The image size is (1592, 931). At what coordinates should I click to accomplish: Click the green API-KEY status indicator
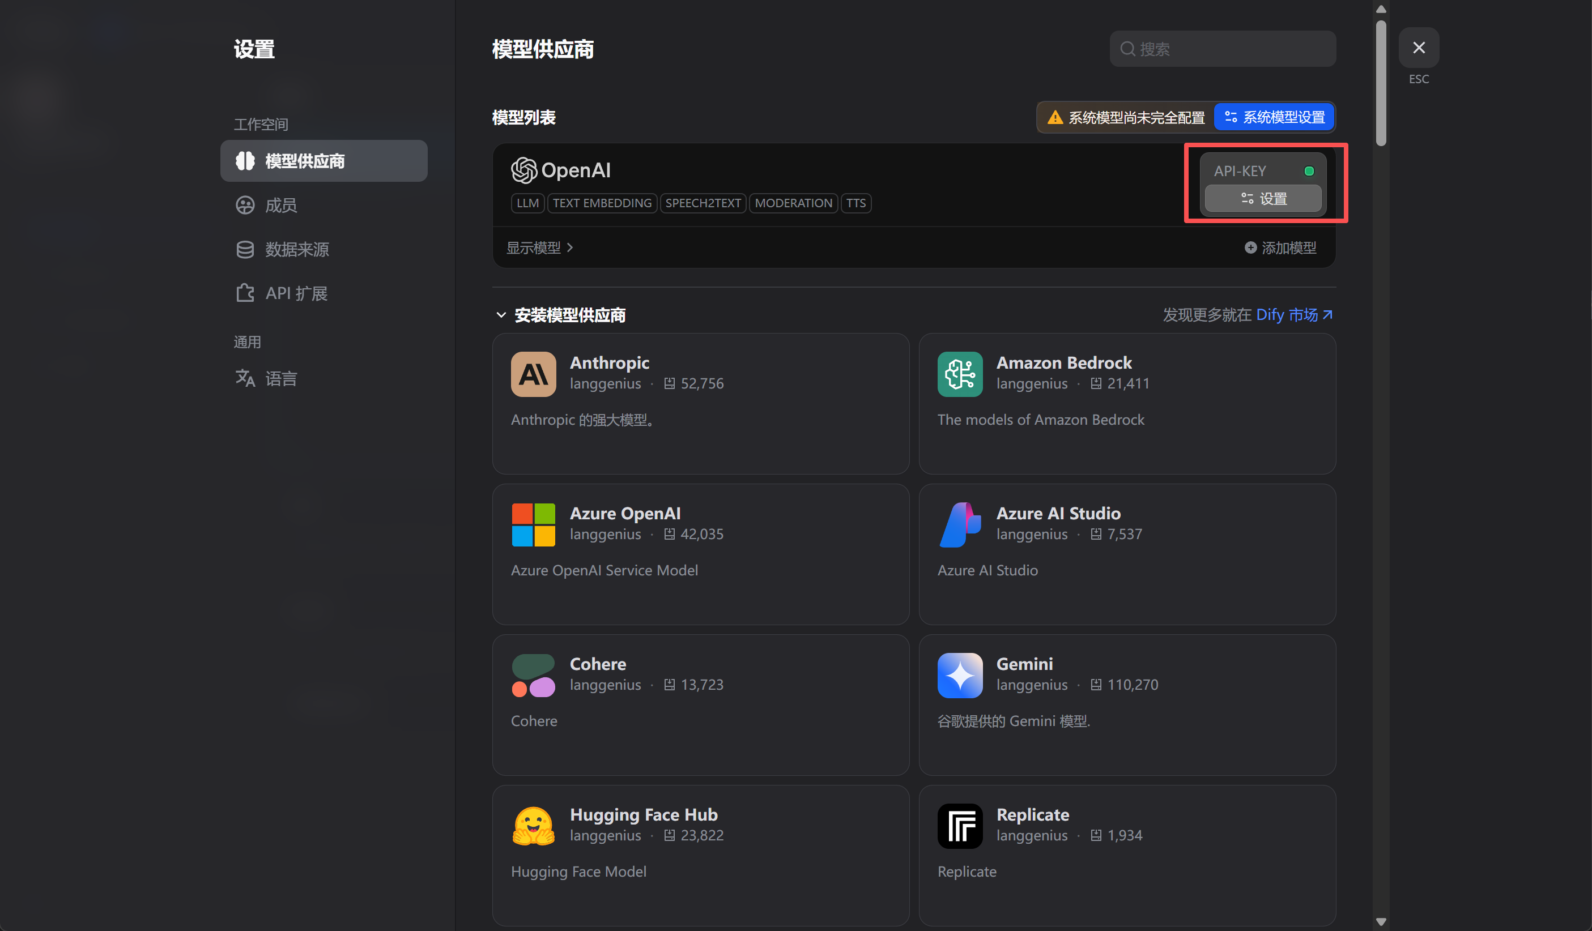tap(1308, 170)
